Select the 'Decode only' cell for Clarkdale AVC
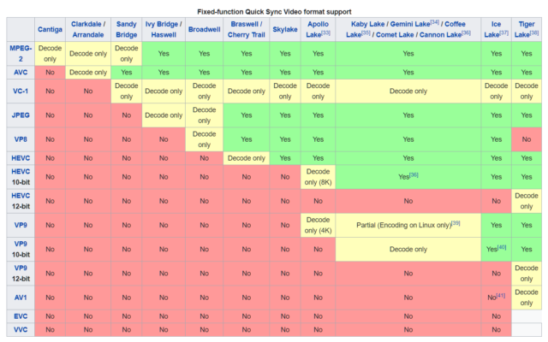This screenshot has height=342, width=548. 88,72
